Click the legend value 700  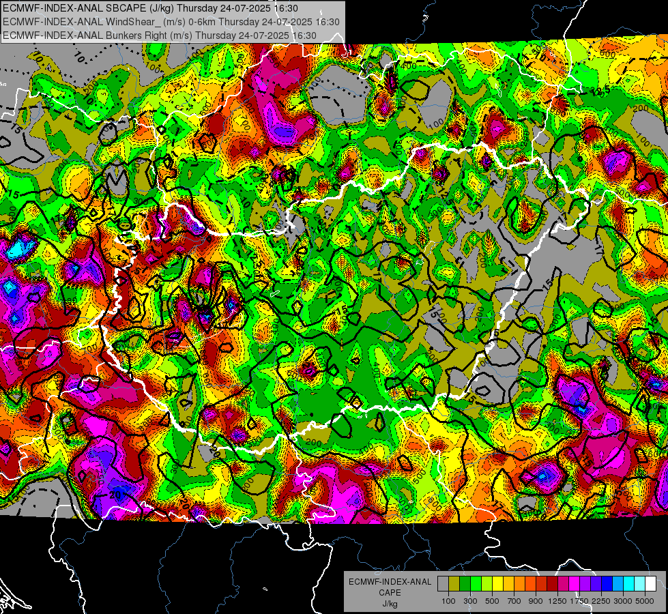pyautogui.click(x=514, y=601)
